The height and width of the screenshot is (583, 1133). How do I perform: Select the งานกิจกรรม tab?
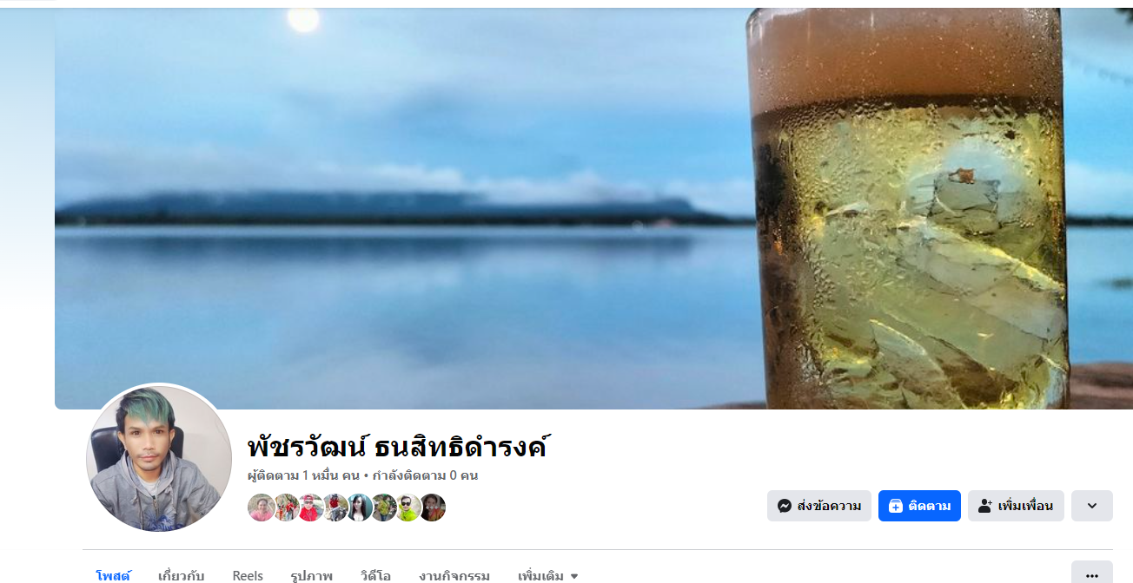click(454, 575)
